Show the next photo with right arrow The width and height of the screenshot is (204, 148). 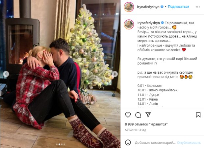click(x=115, y=74)
